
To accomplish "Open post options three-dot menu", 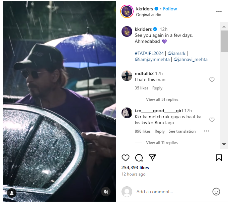I will [219, 11].
